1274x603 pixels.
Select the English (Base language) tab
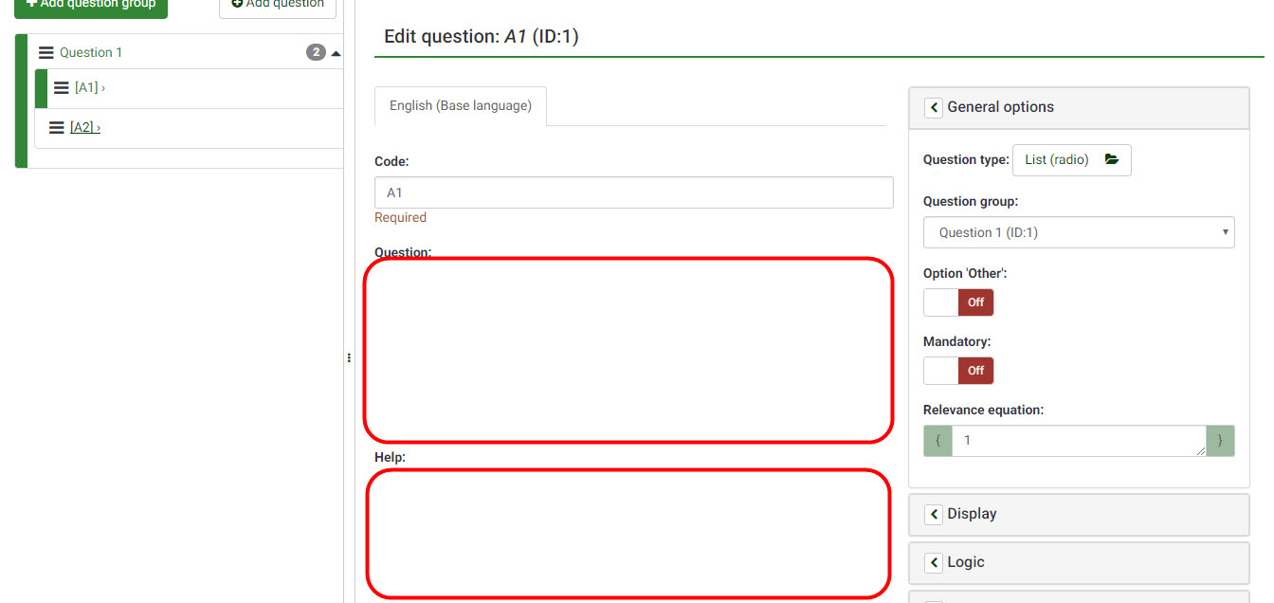coord(461,106)
